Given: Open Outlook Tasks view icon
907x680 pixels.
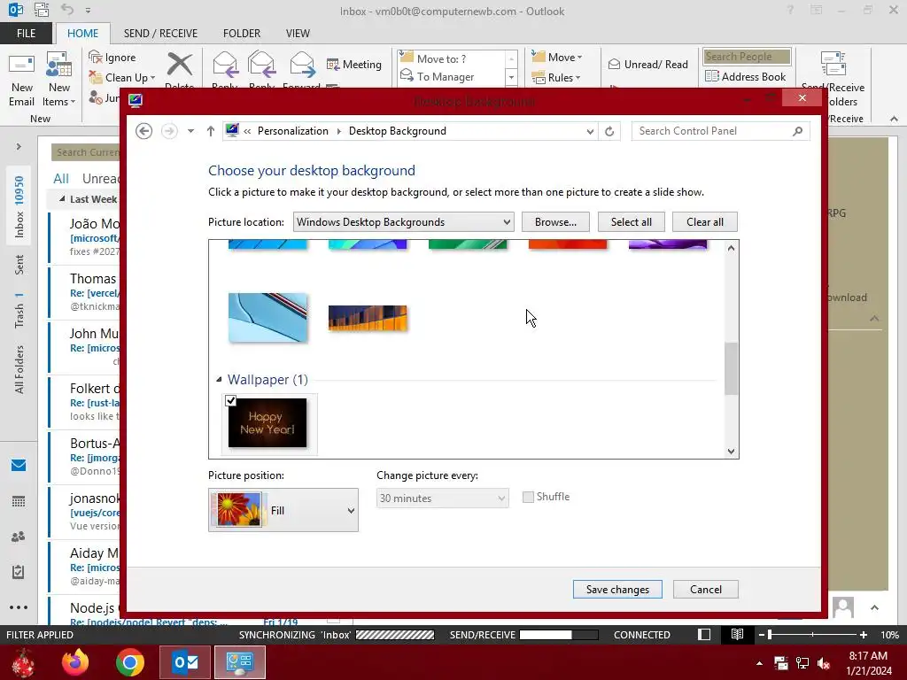Looking at the screenshot, I should [19, 572].
